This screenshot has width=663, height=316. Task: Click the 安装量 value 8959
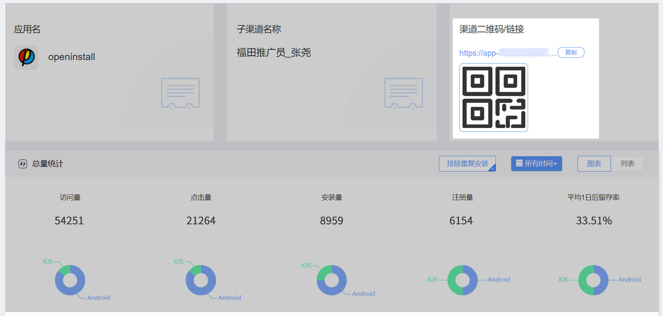331,221
